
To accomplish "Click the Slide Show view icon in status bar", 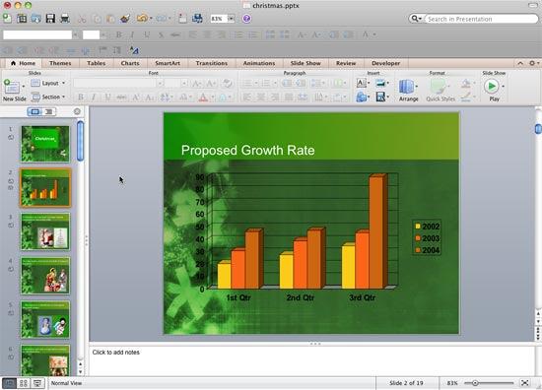I will [x=37, y=383].
